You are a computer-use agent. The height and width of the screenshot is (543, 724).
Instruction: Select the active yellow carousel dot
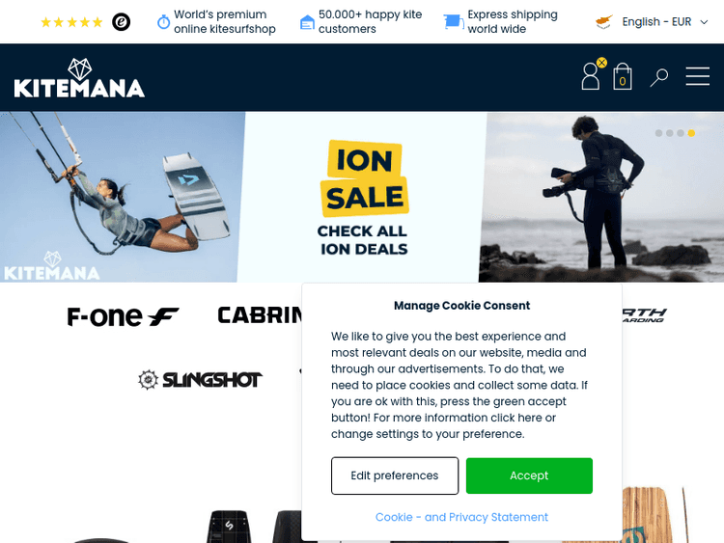(x=691, y=133)
